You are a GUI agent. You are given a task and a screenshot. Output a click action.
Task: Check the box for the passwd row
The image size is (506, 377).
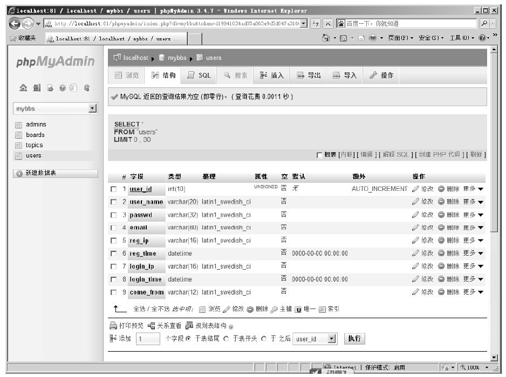tap(114, 215)
